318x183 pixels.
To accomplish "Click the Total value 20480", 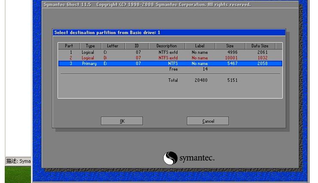I will [201, 80].
